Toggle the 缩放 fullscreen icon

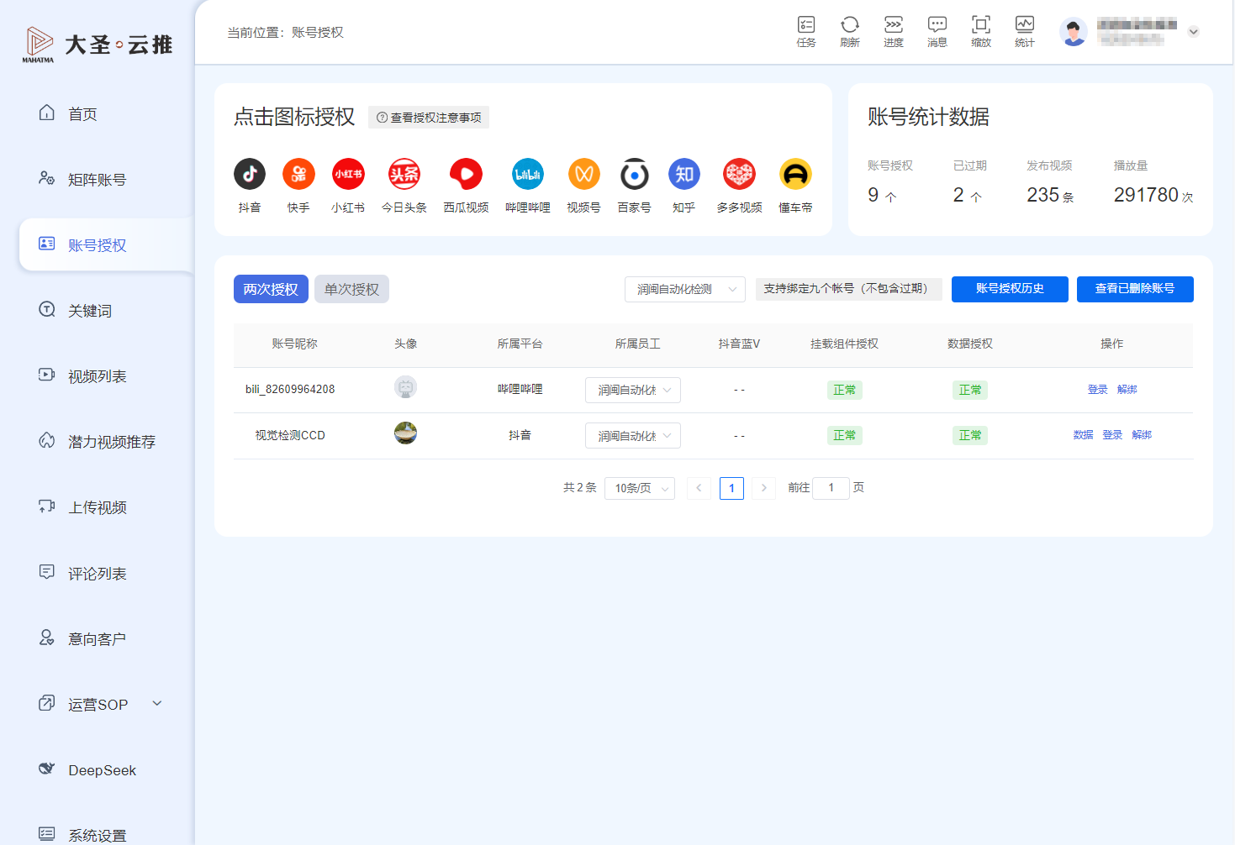(981, 31)
